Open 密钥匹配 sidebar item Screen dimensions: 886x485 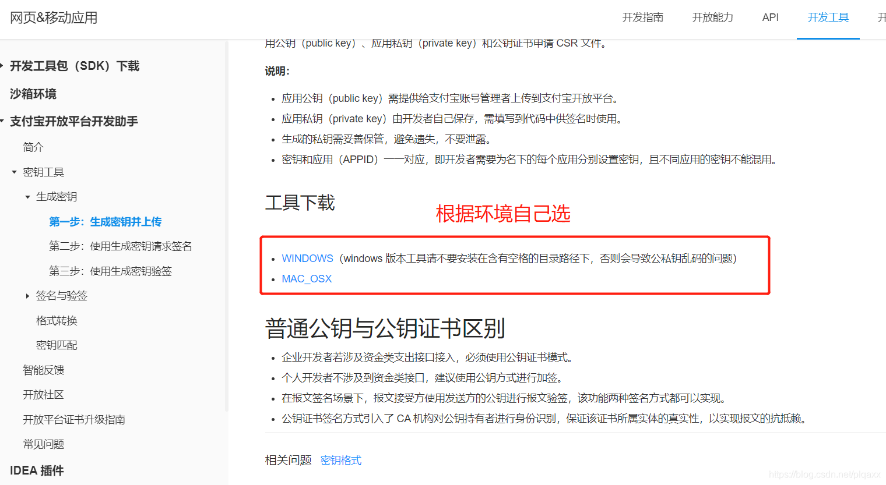tap(57, 345)
